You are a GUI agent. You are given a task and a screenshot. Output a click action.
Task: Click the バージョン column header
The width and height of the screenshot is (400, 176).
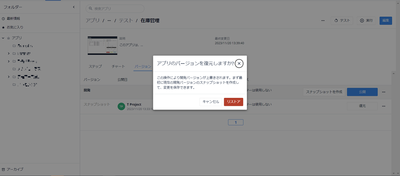click(92, 79)
